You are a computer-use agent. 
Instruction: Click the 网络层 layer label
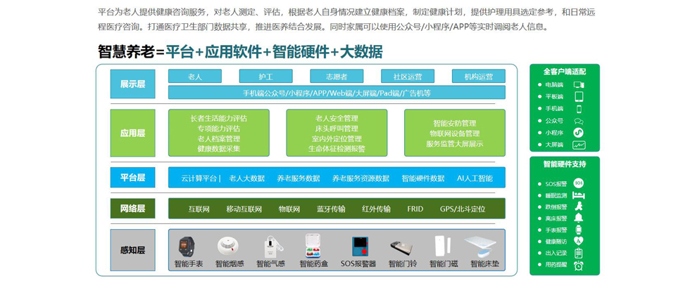click(x=133, y=209)
